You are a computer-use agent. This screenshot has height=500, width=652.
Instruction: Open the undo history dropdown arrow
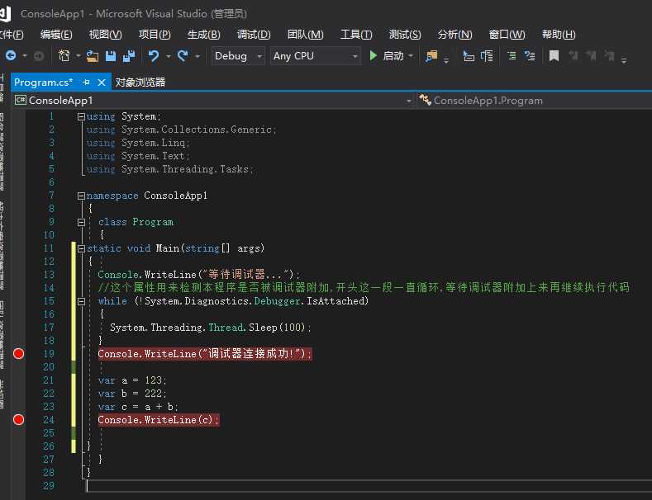pyautogui.click(x=169, y=55)
